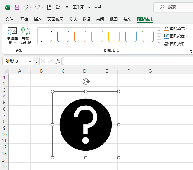Select column G header

[x=150, y=71]
